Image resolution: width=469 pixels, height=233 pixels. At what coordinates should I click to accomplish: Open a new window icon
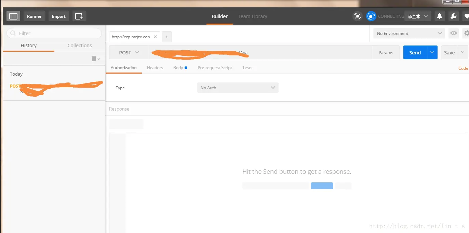click(x=79, y=16)
